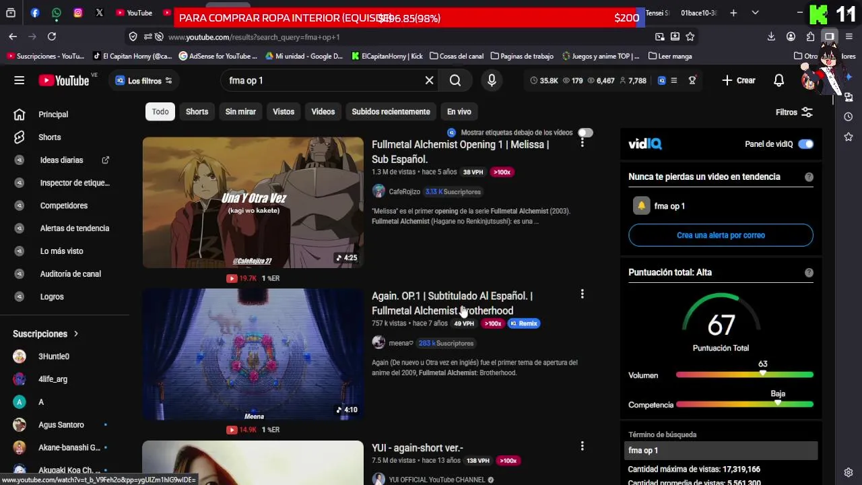Open the Filtros search options
Screen dimensions: 862x485
pyautogui.click(x=794, y=112)
